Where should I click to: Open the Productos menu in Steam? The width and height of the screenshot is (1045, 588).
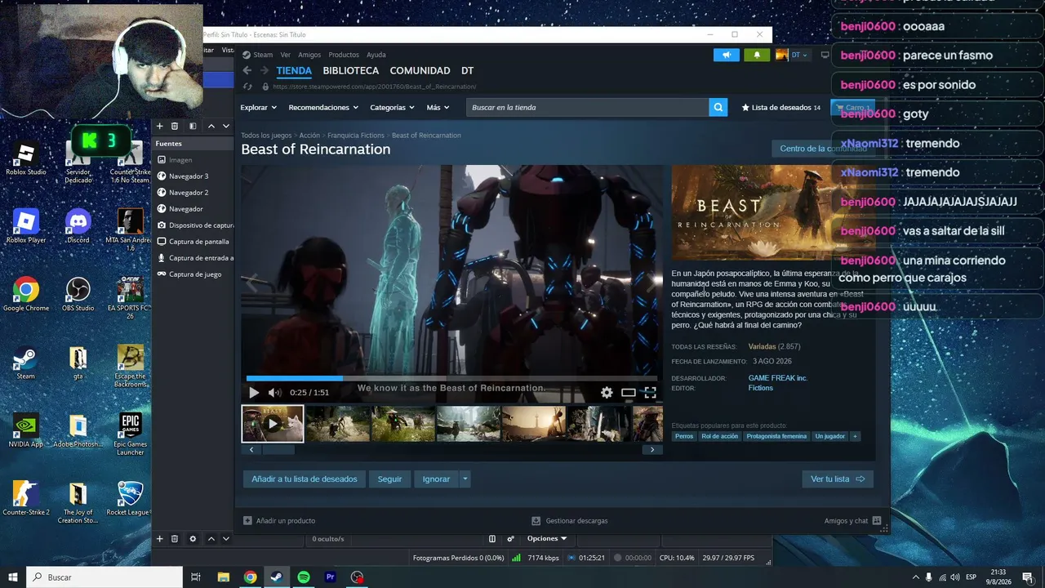[x=344, y=55]
